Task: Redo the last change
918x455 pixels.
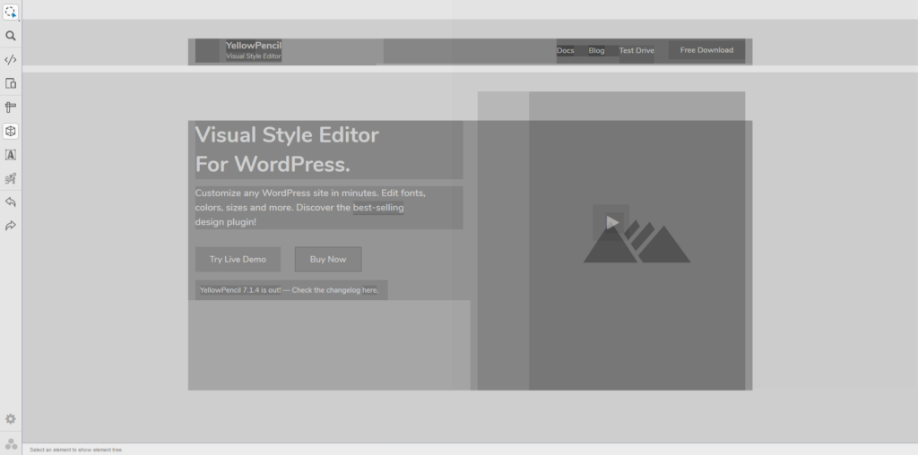Action: click(x=11, y=226)
